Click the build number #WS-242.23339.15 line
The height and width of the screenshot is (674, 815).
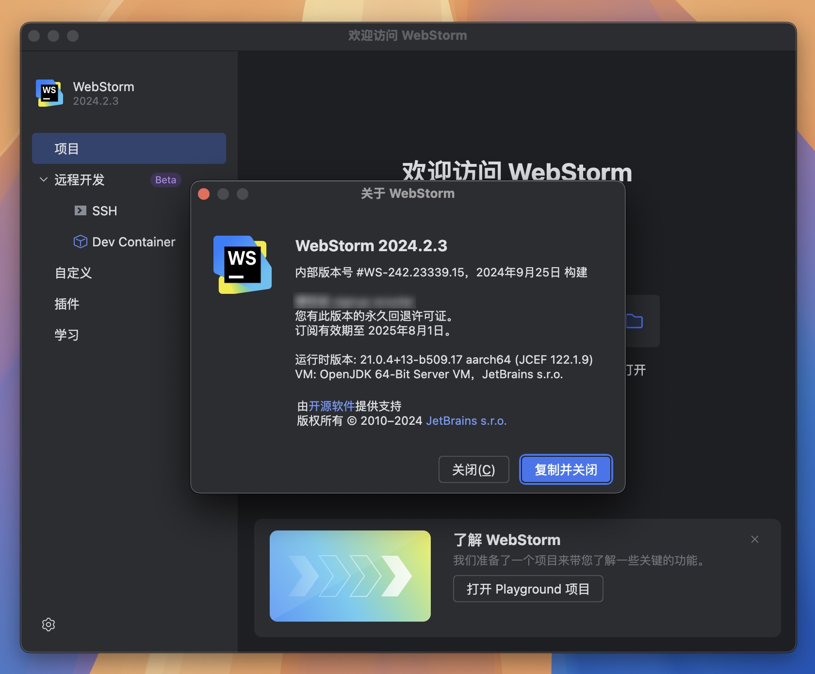(441, 272)
